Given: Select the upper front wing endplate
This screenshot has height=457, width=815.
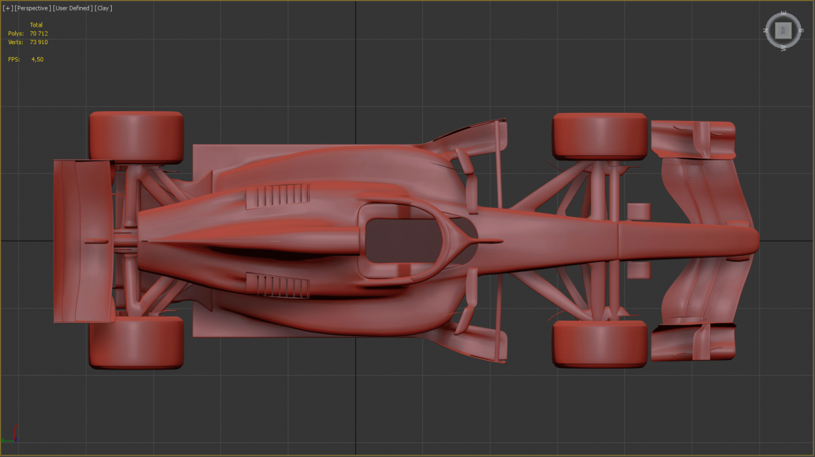Looking at the screenshot, I should click(693, 140).
